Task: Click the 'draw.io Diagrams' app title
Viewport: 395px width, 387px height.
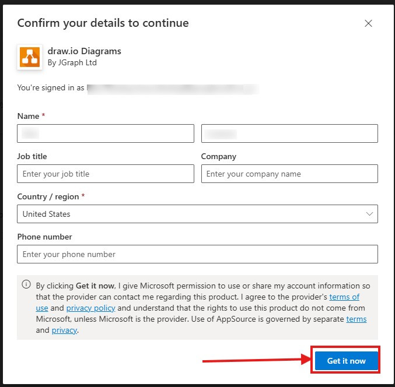Action: 85,51
